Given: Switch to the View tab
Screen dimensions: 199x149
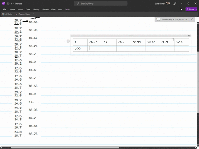Looking at the screenshot, I should point(53,10).
